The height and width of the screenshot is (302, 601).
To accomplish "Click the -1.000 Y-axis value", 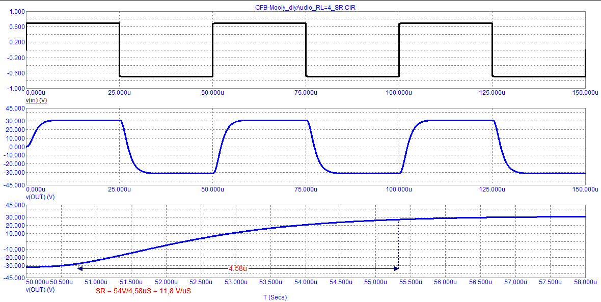I will click(16, 89).
